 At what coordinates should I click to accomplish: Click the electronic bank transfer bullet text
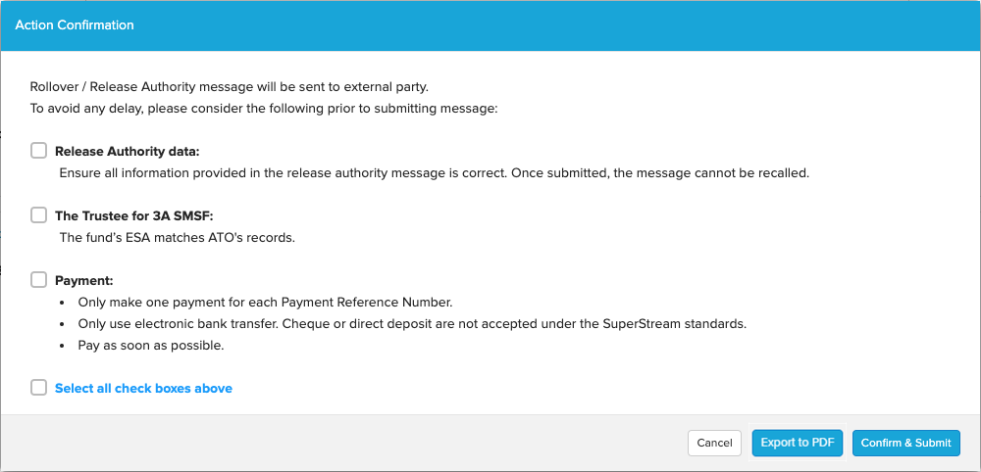pyautogui.click(x=412, y=325)
